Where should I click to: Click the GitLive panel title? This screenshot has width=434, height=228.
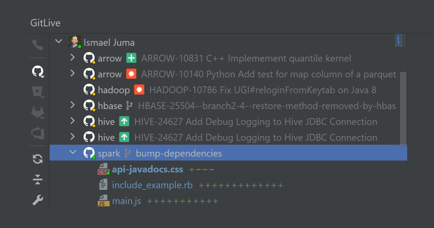45,23
